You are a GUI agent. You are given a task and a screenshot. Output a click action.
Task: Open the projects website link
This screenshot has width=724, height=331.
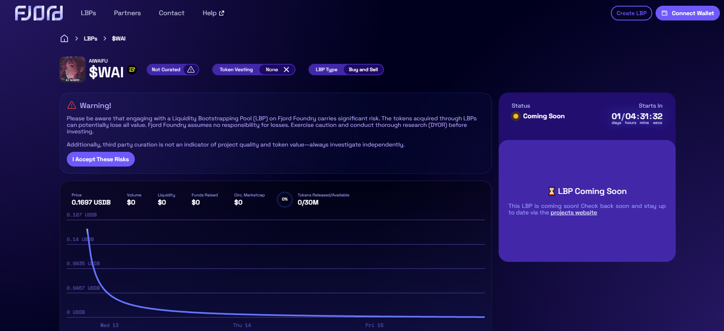pos(574,213)
